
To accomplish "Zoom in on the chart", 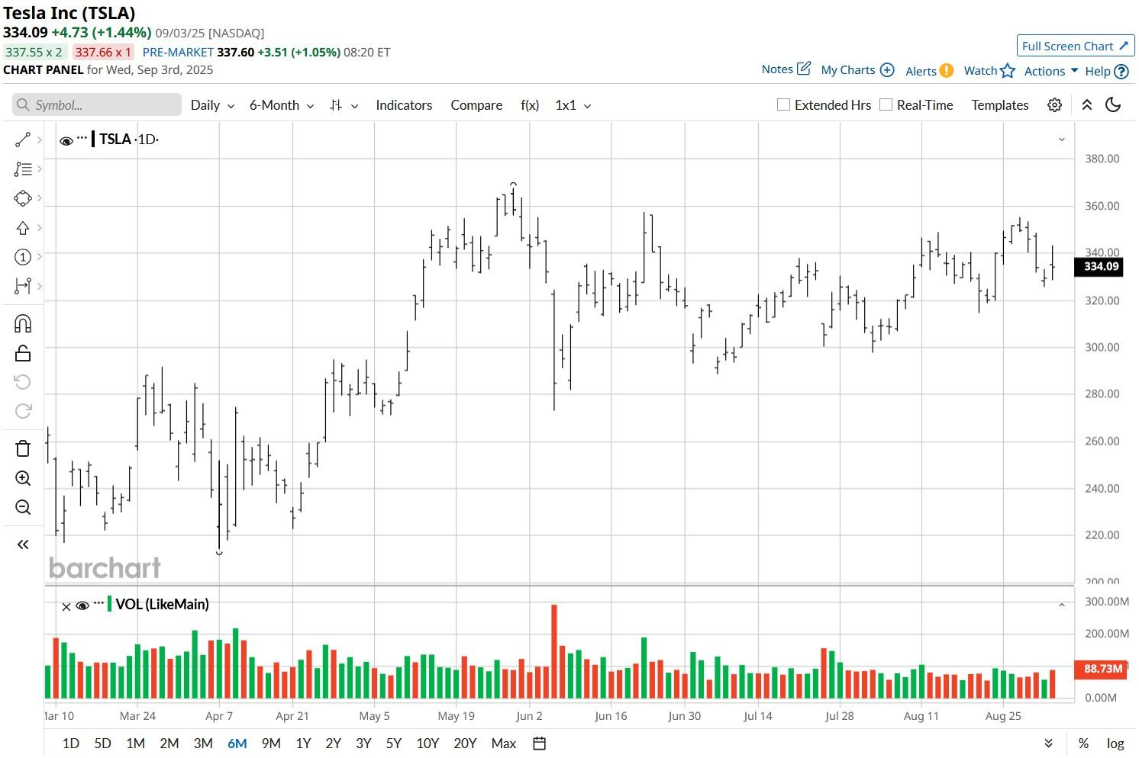I will click(23, 478).
